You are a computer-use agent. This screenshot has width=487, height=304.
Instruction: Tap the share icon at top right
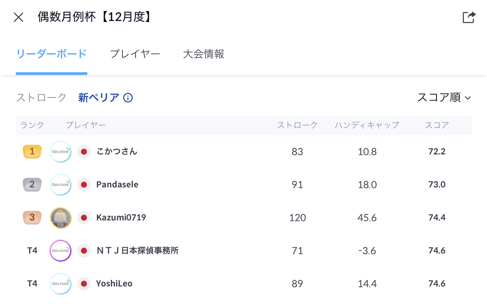point(469,17)
